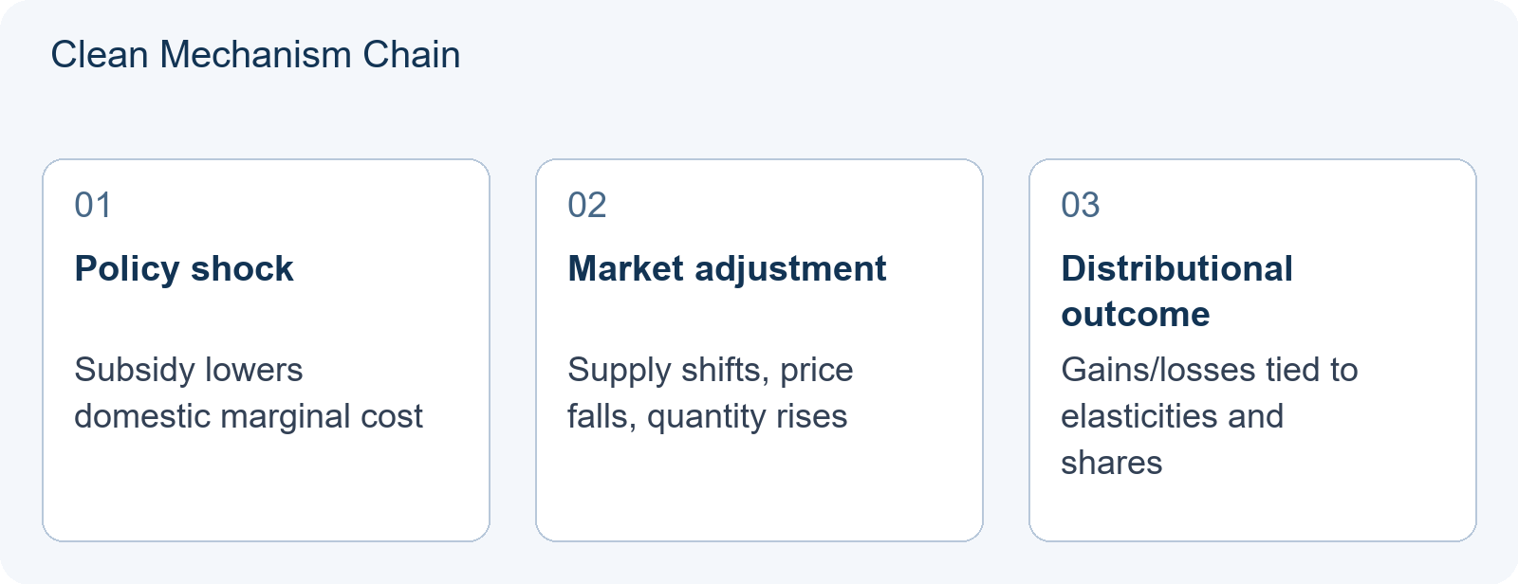Click the word 'Distributional' in third card
1518x584 pixels.
coord(1177,268)
